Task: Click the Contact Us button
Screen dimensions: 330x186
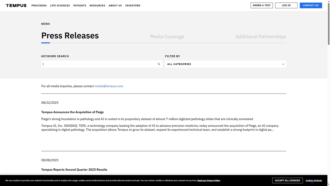Action: click(x=311, y=5)
